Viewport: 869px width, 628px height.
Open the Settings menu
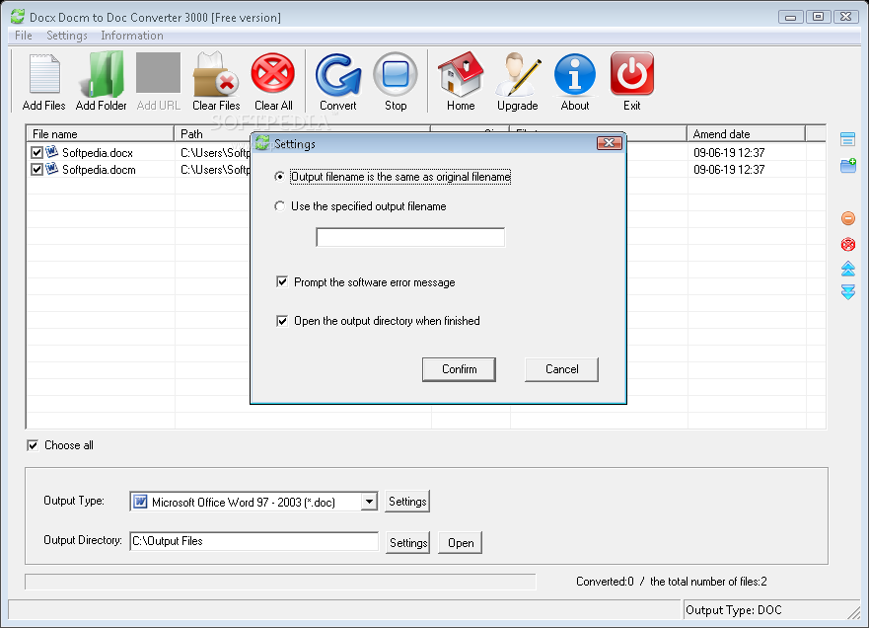[67, 36]
